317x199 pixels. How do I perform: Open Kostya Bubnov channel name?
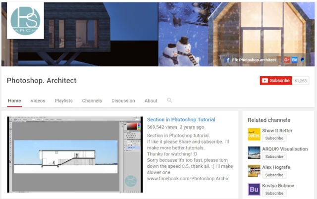click(278, 186)
